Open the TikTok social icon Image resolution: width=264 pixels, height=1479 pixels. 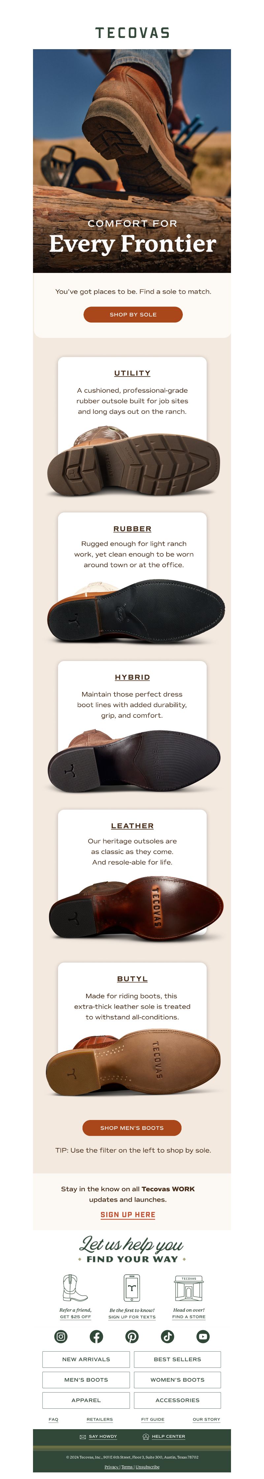168,1336
